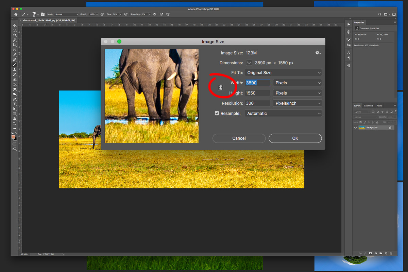Open Resample Automatic dropdown
Viewport: 408px width, 272px height.
coord(283,113)
